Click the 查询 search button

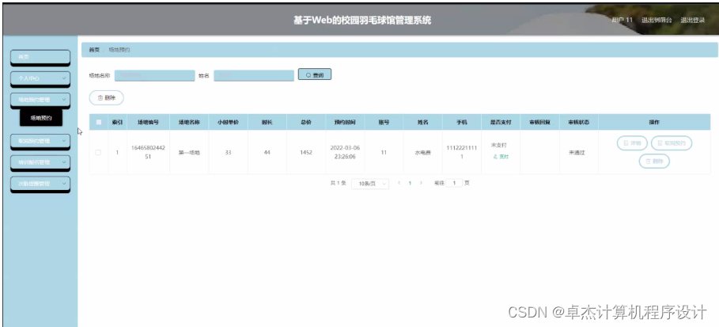(315, 74)
